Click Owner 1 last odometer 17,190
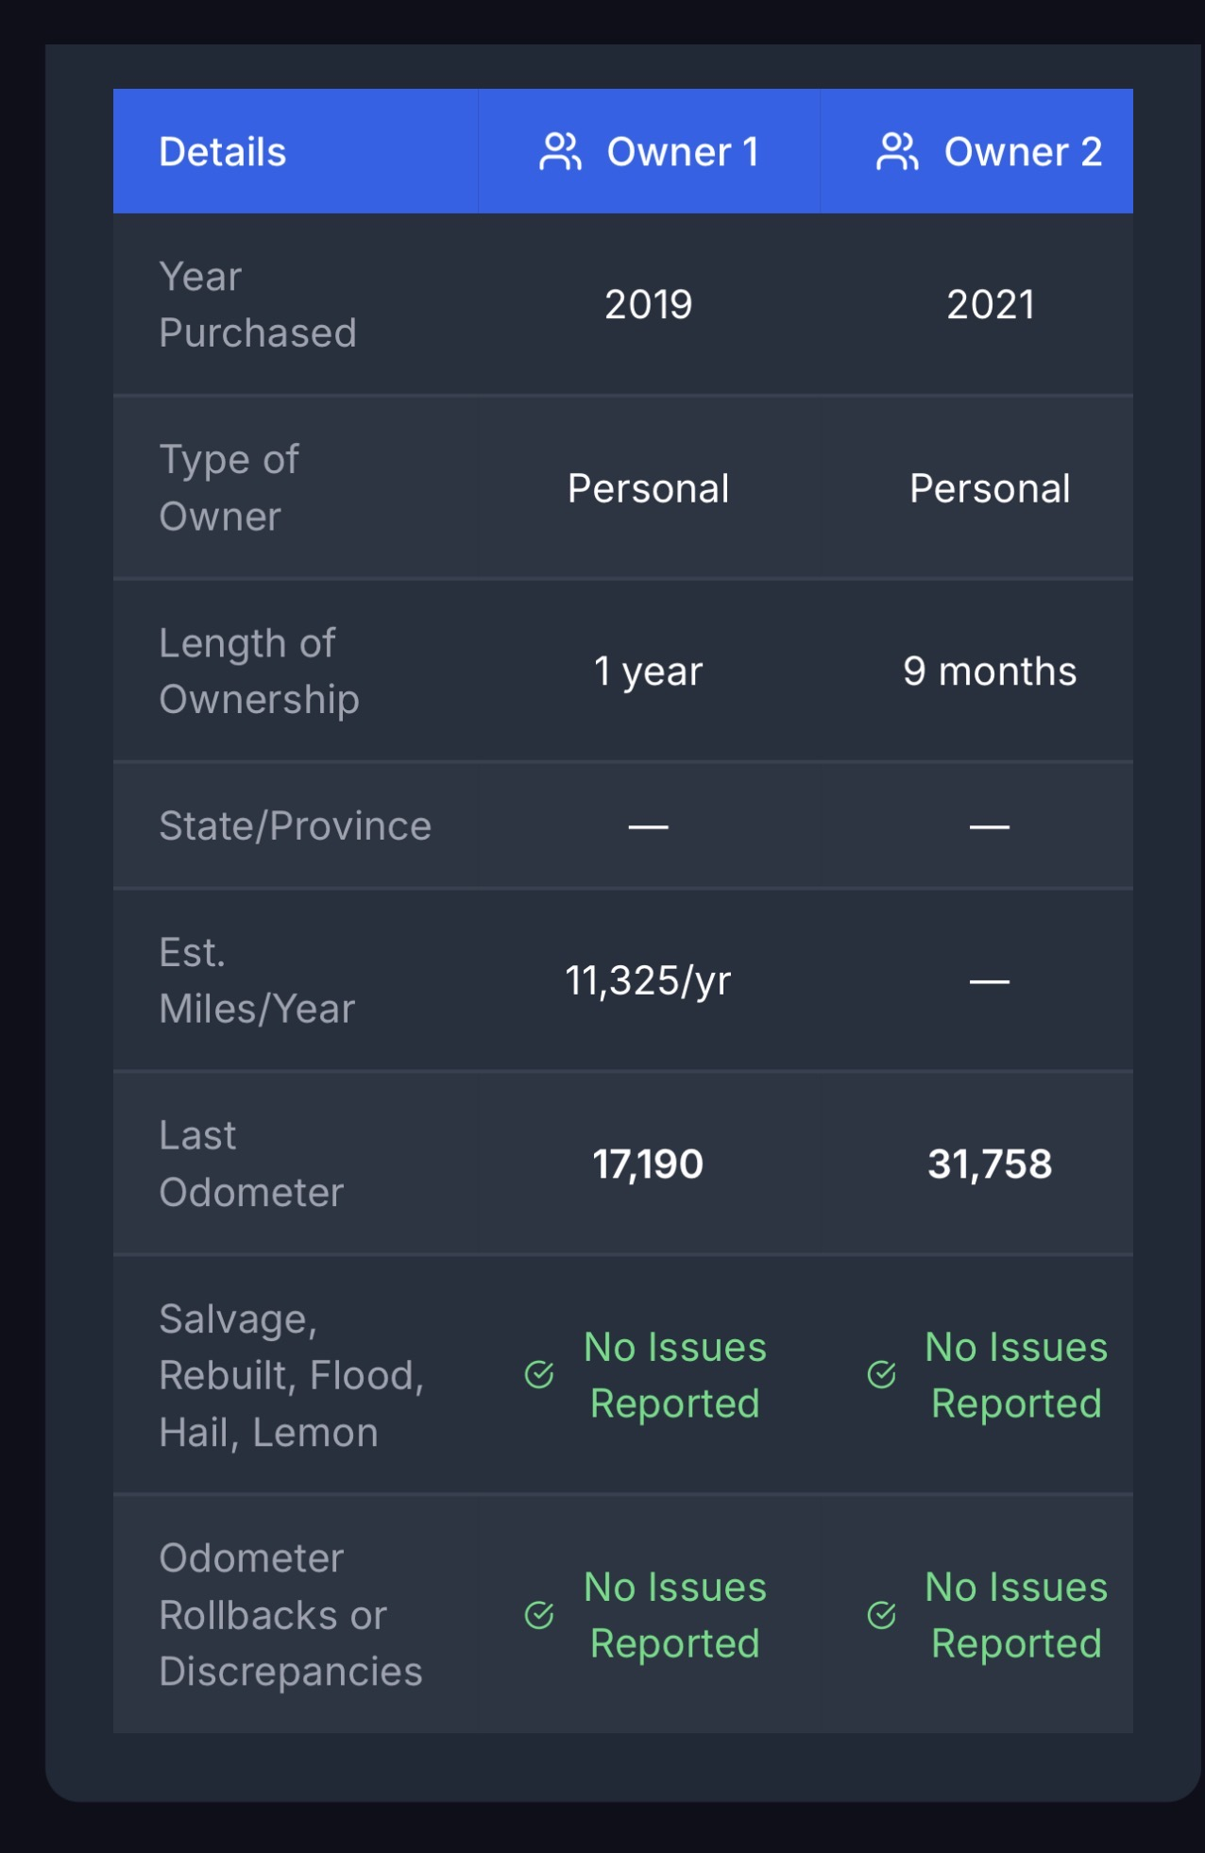This screenshot has height=1853, width=1205. pyautogui.click(x=649, y=1164)
